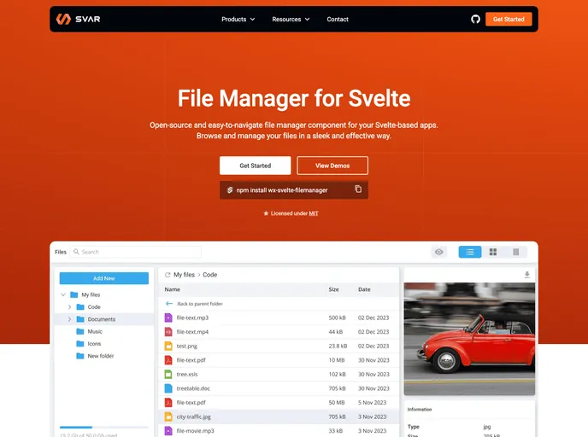Open the Contact menu item
The image size is (588, 437).
tap(338, 19)
